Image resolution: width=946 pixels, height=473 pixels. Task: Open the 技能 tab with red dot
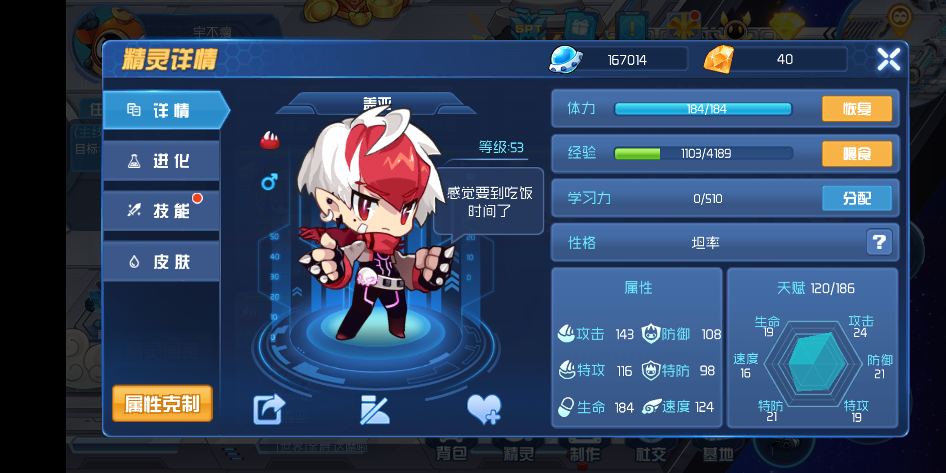[x=162, y=211]
